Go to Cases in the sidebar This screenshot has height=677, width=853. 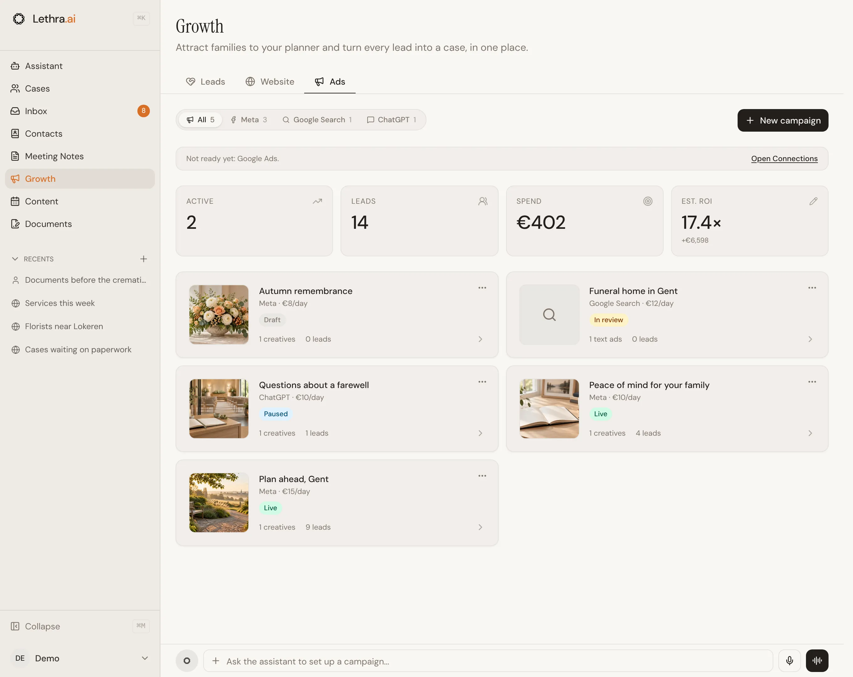[x=80, y=89]
